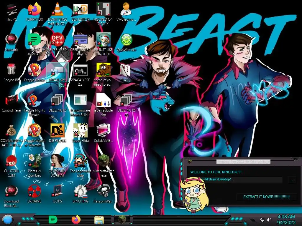Switch to the Minecraft installer taskbar button
Image resolution: width=302 pixels, height=226 pixels.
[x=122, y=220]
